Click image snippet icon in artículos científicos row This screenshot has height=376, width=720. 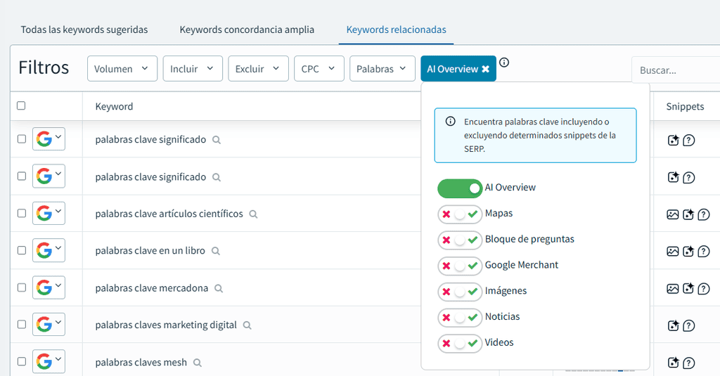coord(673,214)
